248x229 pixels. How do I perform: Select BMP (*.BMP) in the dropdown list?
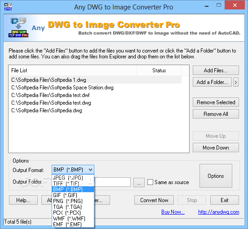(73, 189)
